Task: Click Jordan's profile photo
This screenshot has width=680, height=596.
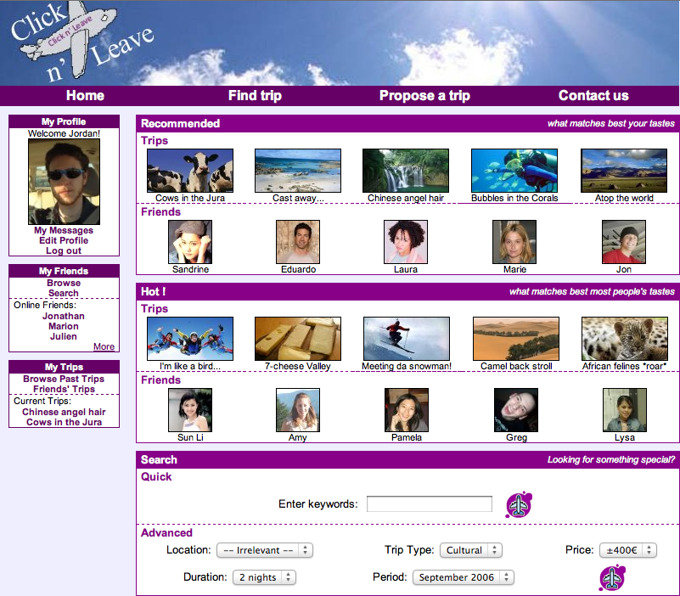Action: click(x=64, y=182)
